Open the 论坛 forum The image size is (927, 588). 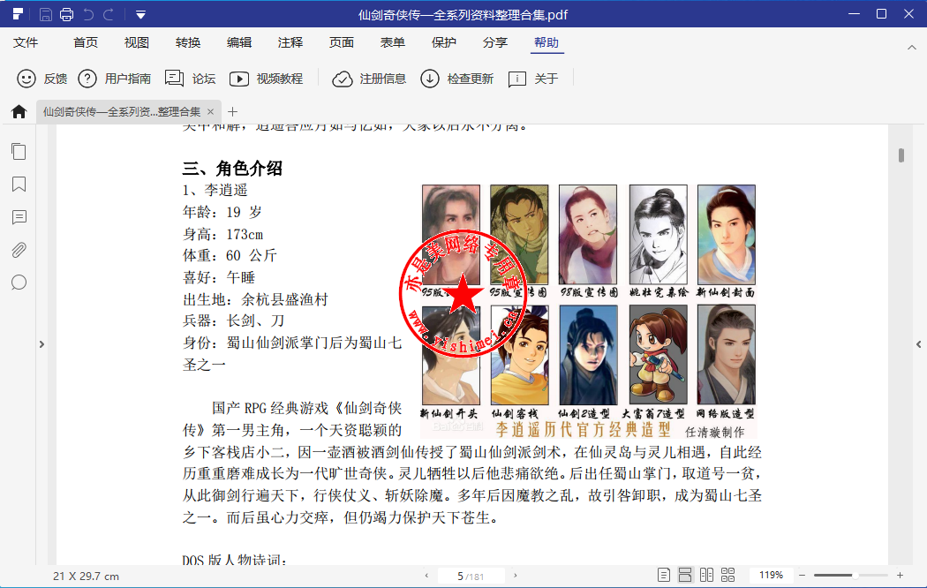190,79
